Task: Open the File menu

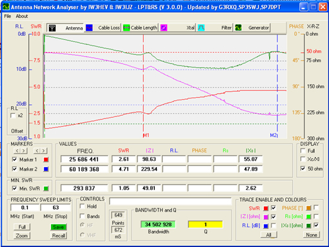Action: [x=8, y=16]
